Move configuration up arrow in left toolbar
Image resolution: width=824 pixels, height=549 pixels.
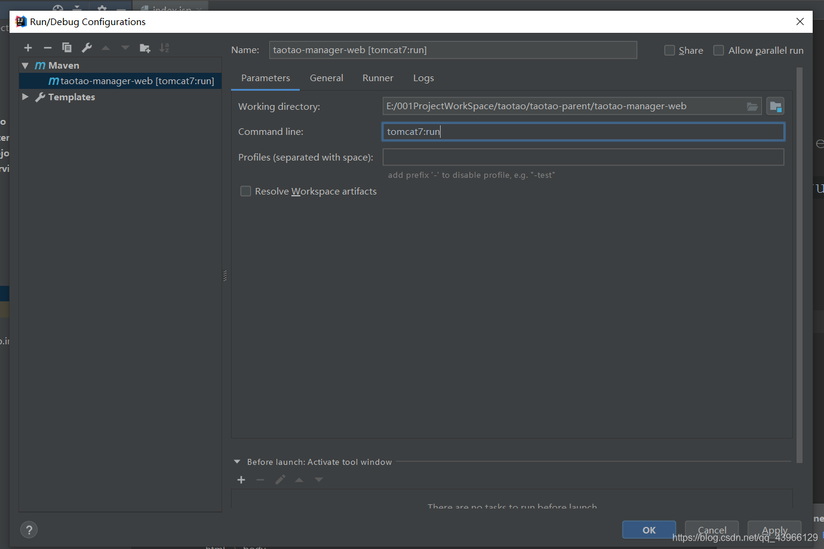point(106,48)
